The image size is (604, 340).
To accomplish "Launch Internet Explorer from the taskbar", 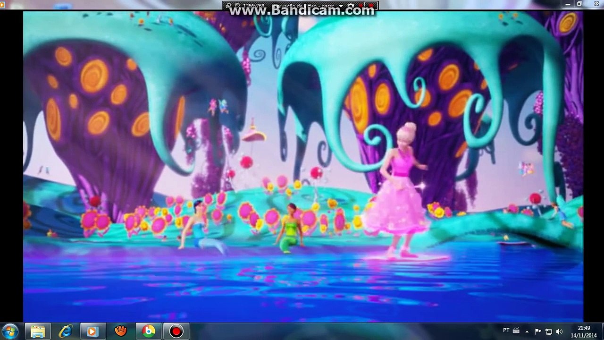I will coord(65,331).
